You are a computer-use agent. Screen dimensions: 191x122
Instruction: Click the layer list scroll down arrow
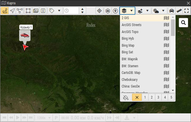pyautogui.click(x=173, y=90)
